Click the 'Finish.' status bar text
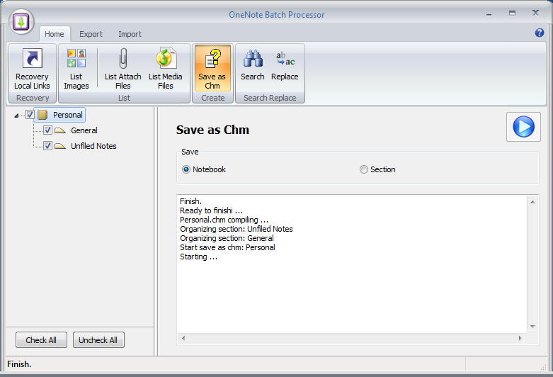This screenshot has width=553, height=377. tap(19, 364)
